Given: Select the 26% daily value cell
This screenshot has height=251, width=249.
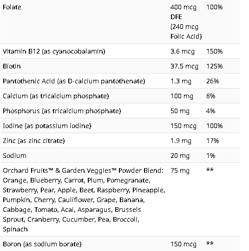Looking at the screenshot, I should [x=213, y=81].
